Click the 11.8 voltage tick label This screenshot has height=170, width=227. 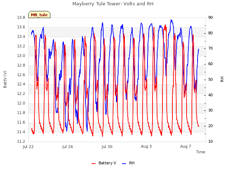21,113
